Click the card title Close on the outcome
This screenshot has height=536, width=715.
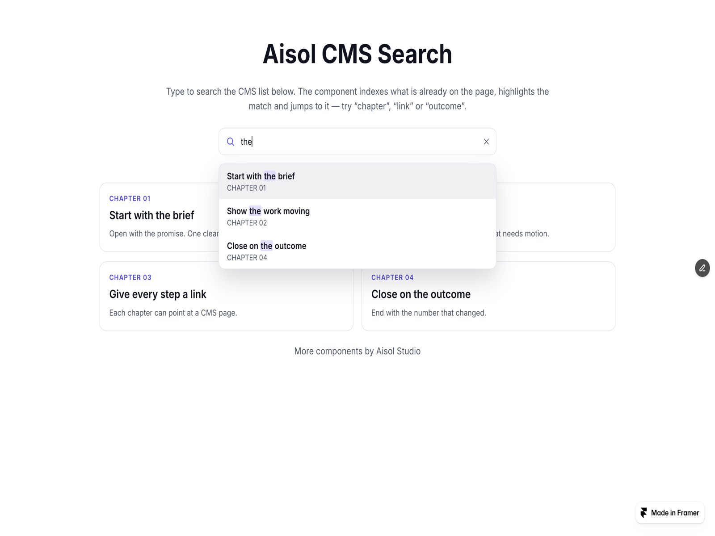[421, 294]
